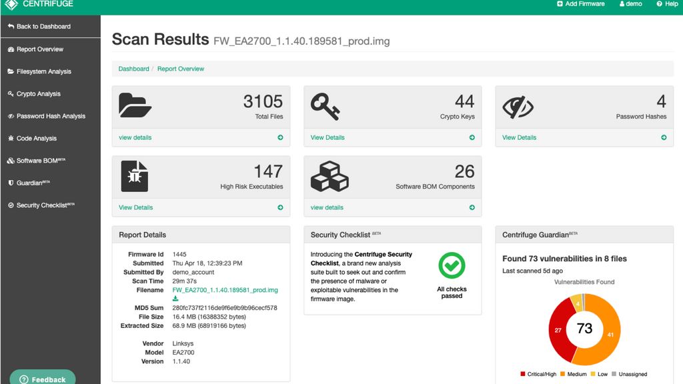Image resolution: width=683 pixels, height=384 pixels.
Task: Click the version value '1.1.40'
Action: pyautogui.click(x=181, y=361)
